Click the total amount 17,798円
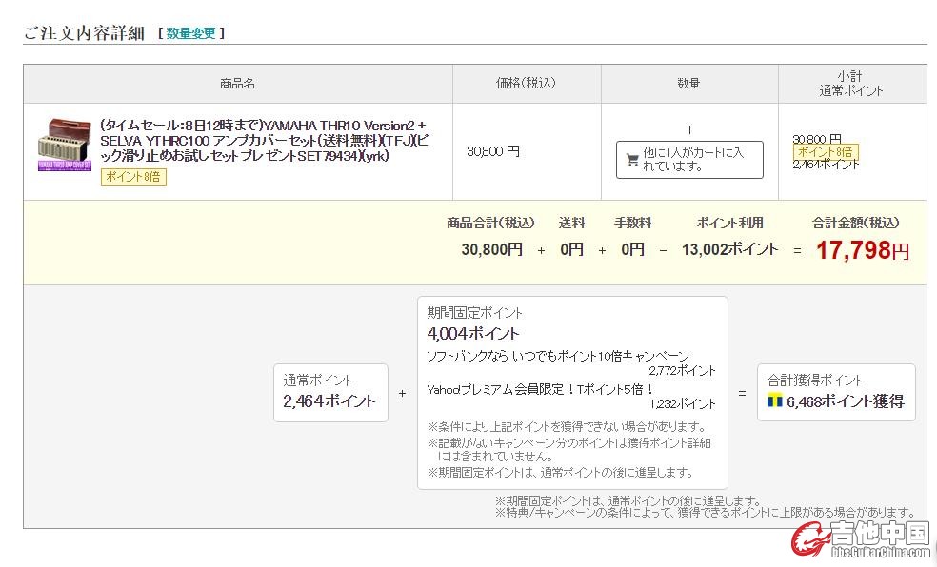Image resolution: width=937 pixels, height=567 pixels. (x=863, y=250)
